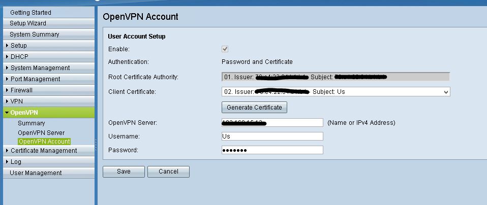Expand Port Management section
The height and width of the screenshot is (205, 487).
tap(49, 79)
